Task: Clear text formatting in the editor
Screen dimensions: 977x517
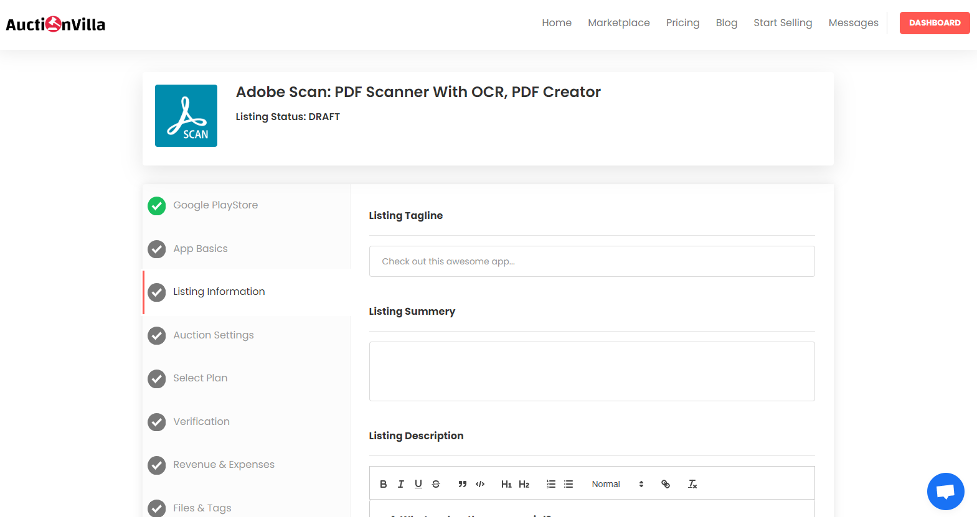Action: 692,484
